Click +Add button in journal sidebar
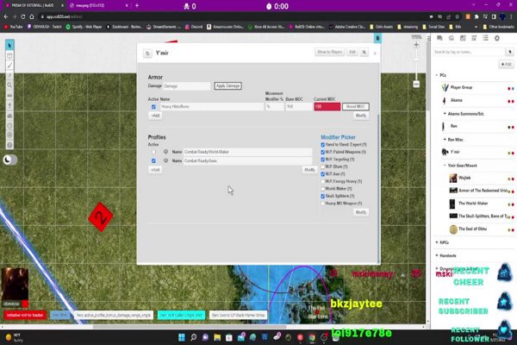 click(506, 64)
